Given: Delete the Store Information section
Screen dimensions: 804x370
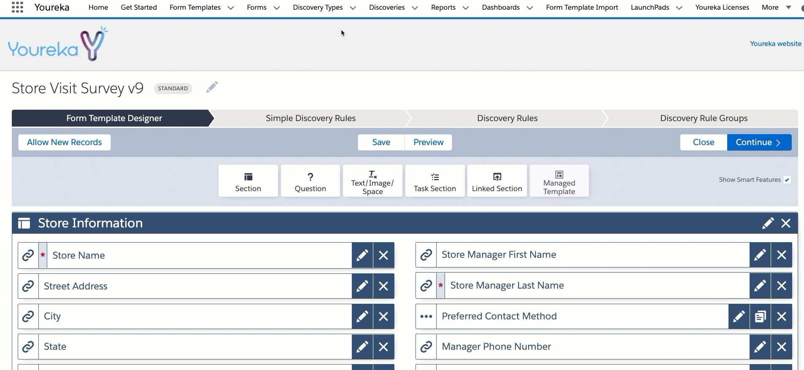Looking at the screenshot, I should pyautogui.click(x=786, y=223).
